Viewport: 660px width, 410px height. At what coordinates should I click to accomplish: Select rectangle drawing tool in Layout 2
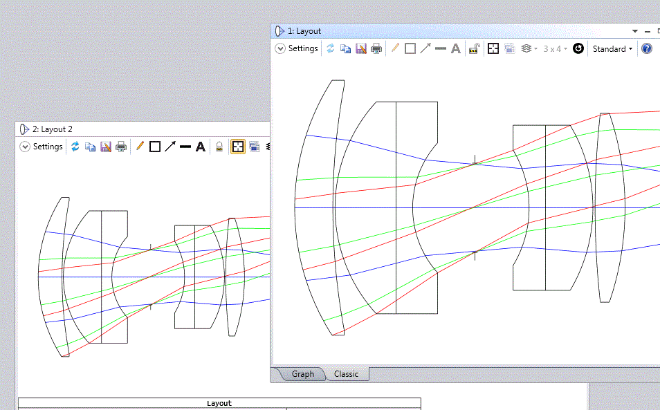[155, 147]
